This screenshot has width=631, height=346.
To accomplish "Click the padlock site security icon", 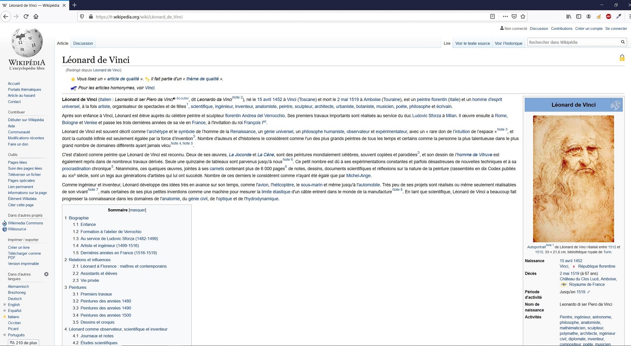I will (x=91, y=17).
